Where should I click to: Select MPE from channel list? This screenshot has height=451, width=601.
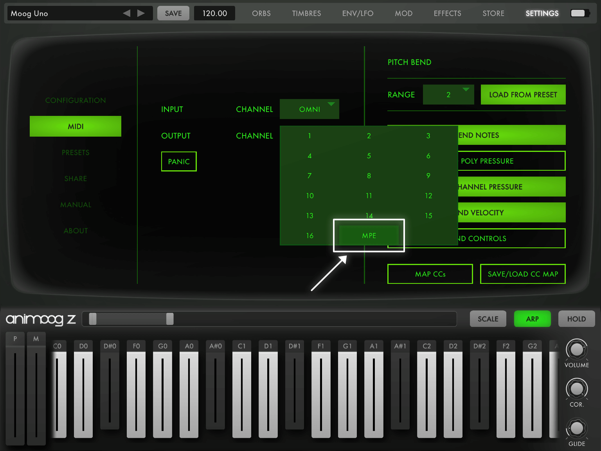tap(369, 235)
